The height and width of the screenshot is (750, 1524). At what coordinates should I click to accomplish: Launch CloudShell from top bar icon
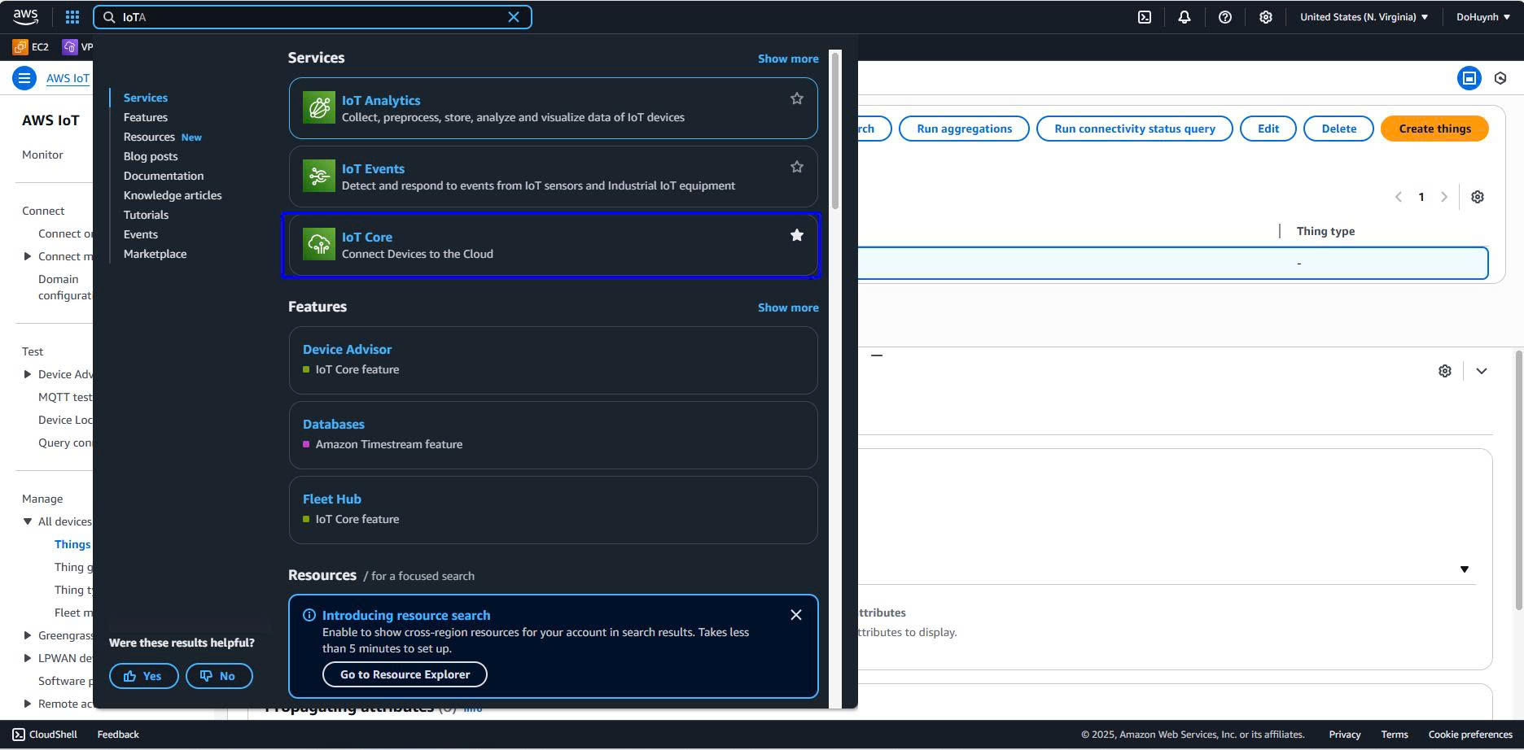pyautogui.click(x=1144, y=17)
